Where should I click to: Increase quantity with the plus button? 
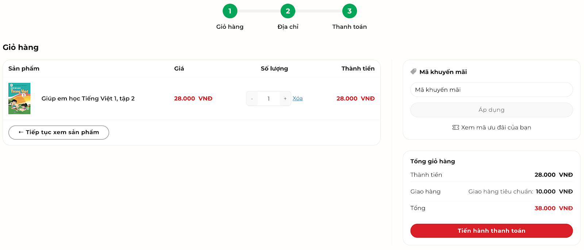click(x=285, y=99)
